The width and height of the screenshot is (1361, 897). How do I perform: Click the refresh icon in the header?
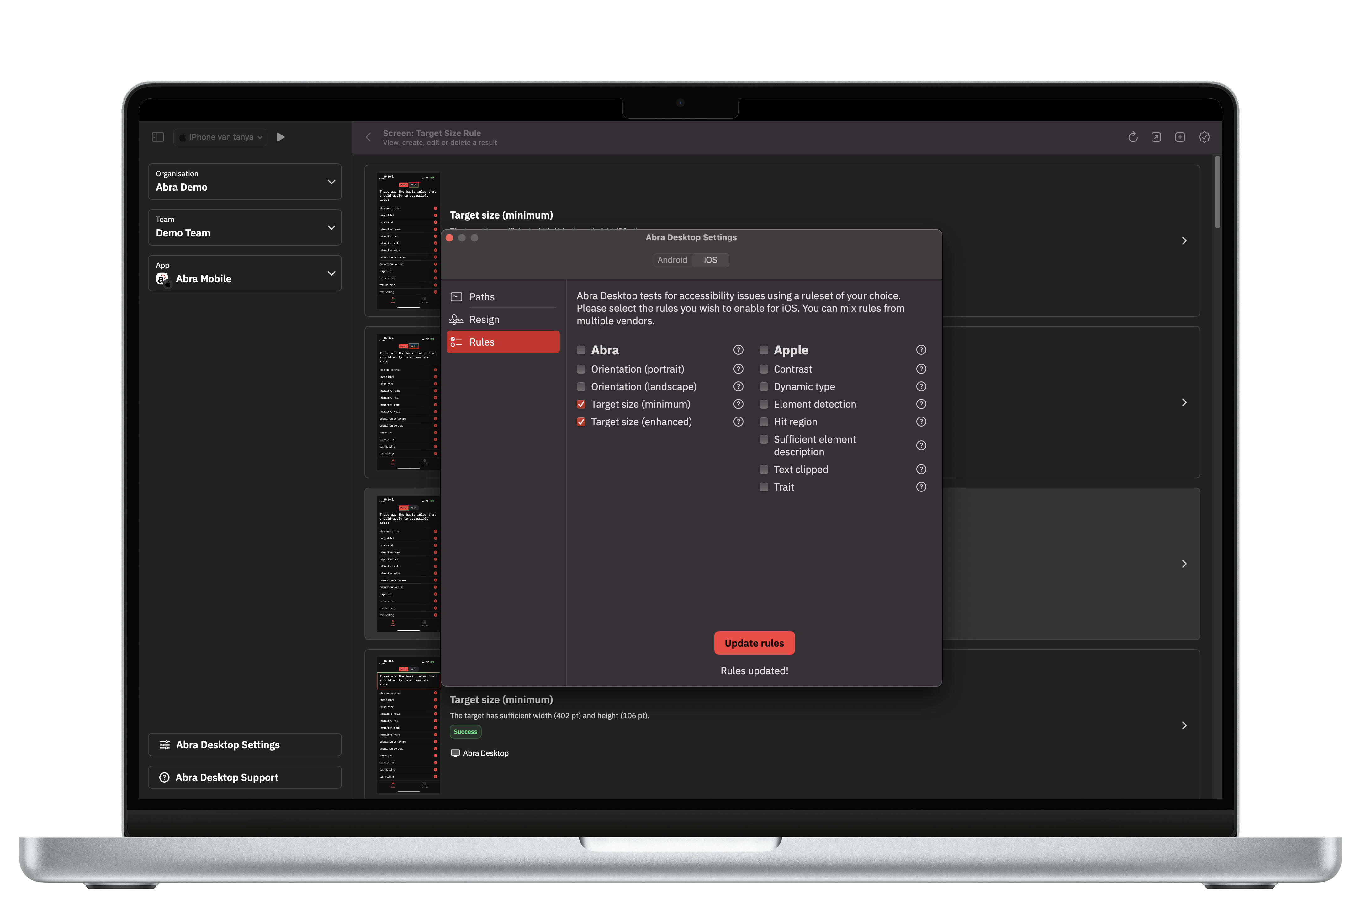click(1133, 137)
